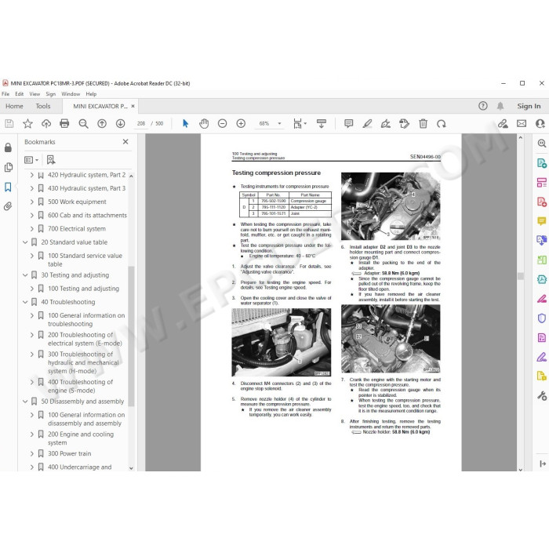
Task: Click the Save file icon
Action: (9, 124)
